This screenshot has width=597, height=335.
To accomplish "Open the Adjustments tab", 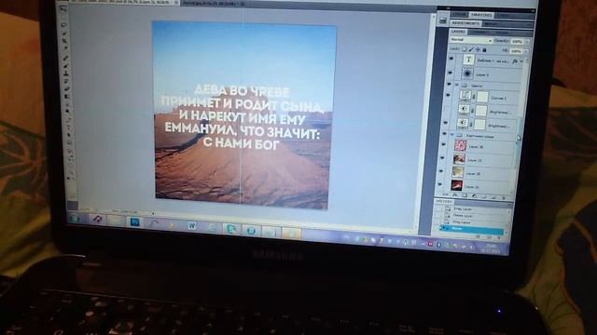I will [x=465, y=23].
